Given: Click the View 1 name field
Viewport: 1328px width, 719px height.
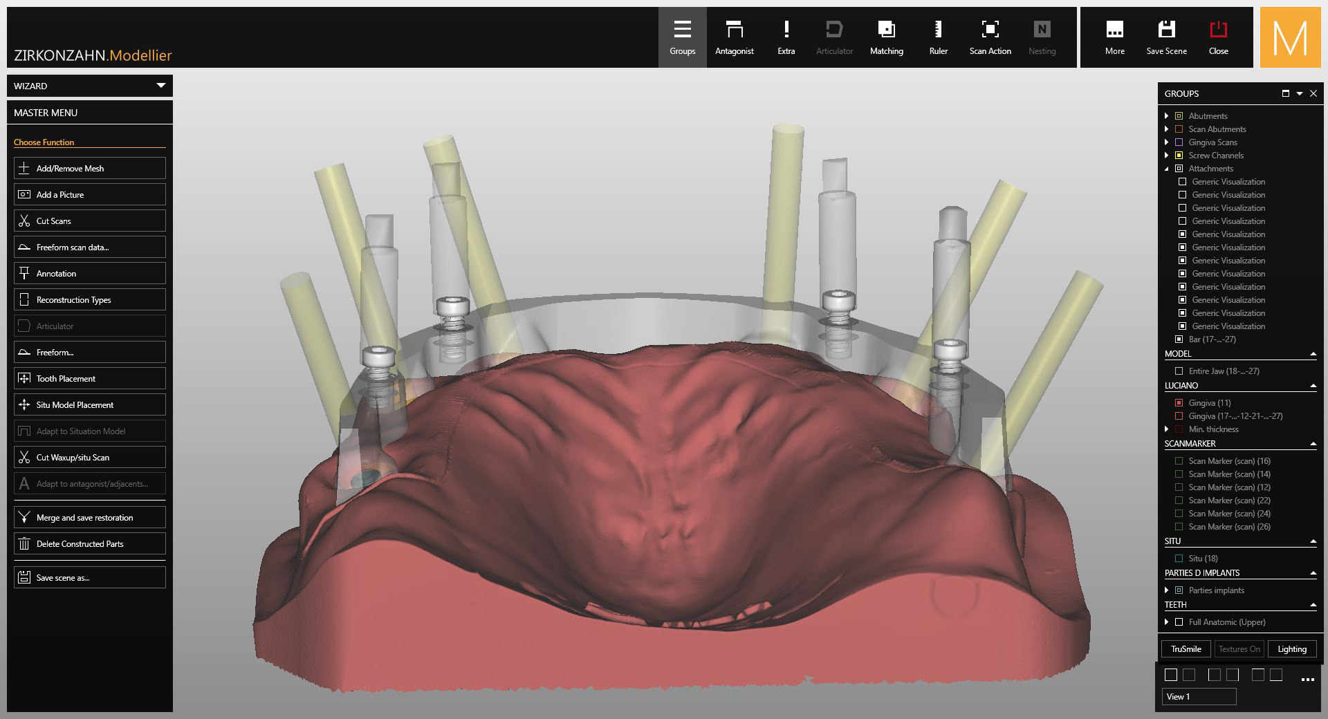Looking at the screenshot, I should point(1199,697).
